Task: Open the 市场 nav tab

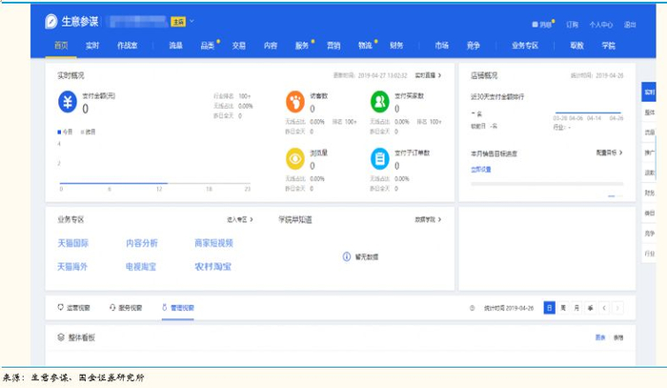Action: click(442, 45)
